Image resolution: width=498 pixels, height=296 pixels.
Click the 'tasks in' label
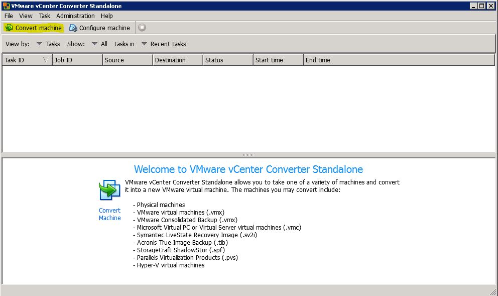point(124,44)
